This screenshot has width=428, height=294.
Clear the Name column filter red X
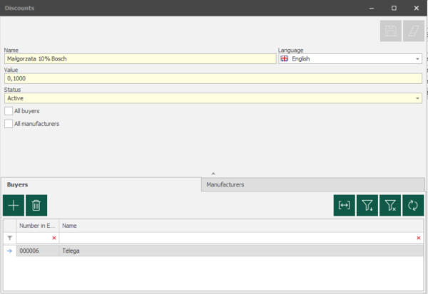tap(419, 238)
